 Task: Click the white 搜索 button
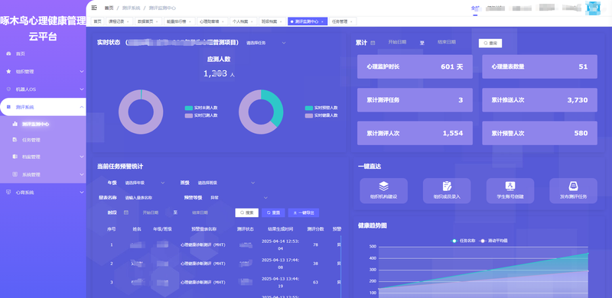pyautogui.click(x=246, y=212)
